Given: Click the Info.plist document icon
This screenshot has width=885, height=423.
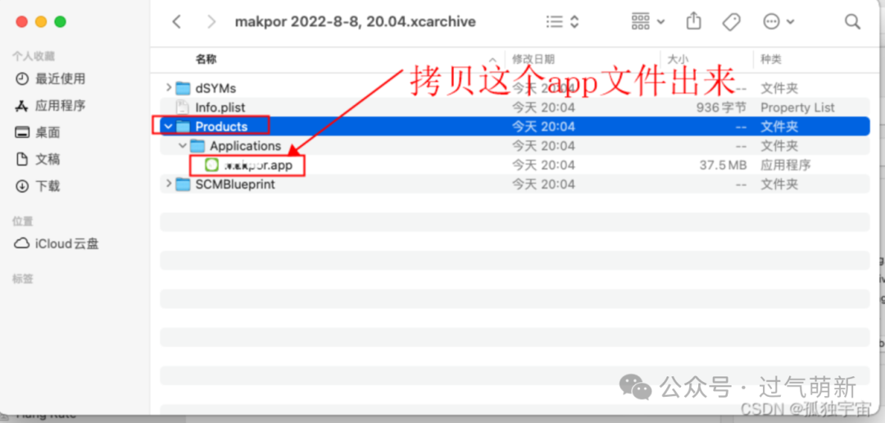Looking at the screenshot, I should click(182, 107).
